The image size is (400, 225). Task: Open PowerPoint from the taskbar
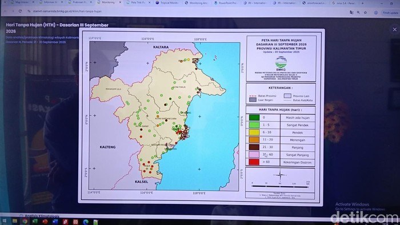45,222
